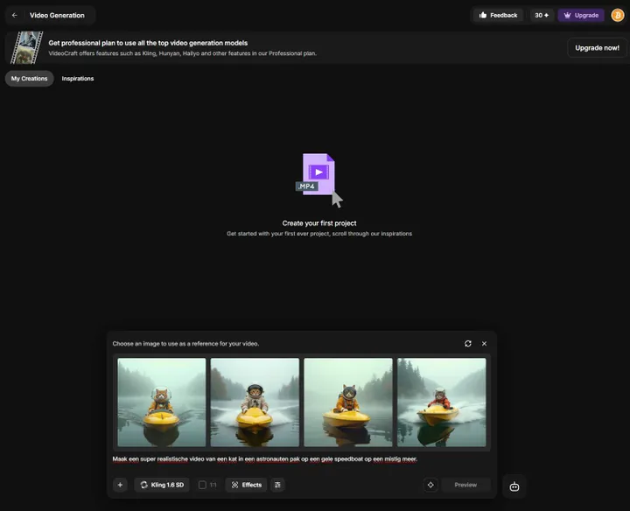Click the Upgrade now! button

pyautogui.click(x=597, y=47)
